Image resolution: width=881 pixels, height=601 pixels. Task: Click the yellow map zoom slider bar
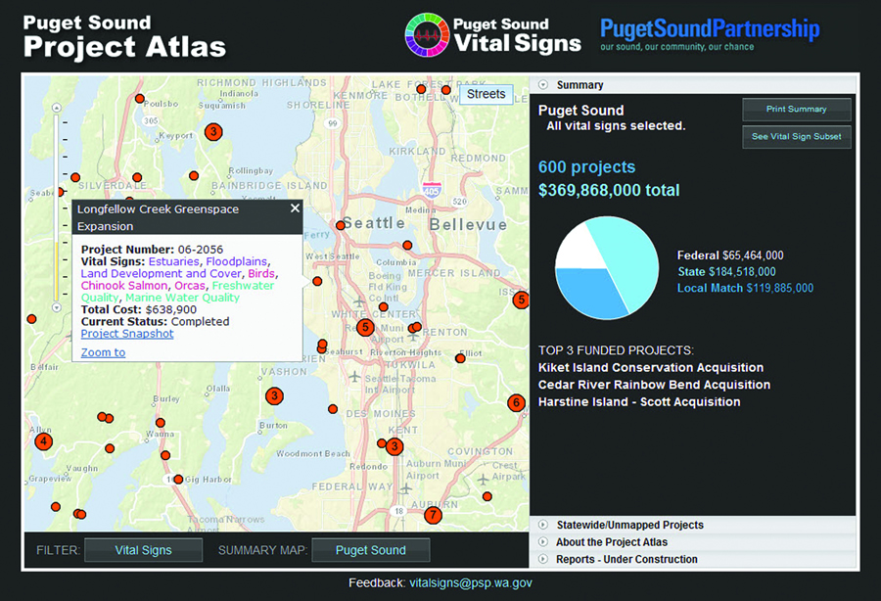(56, 272)
